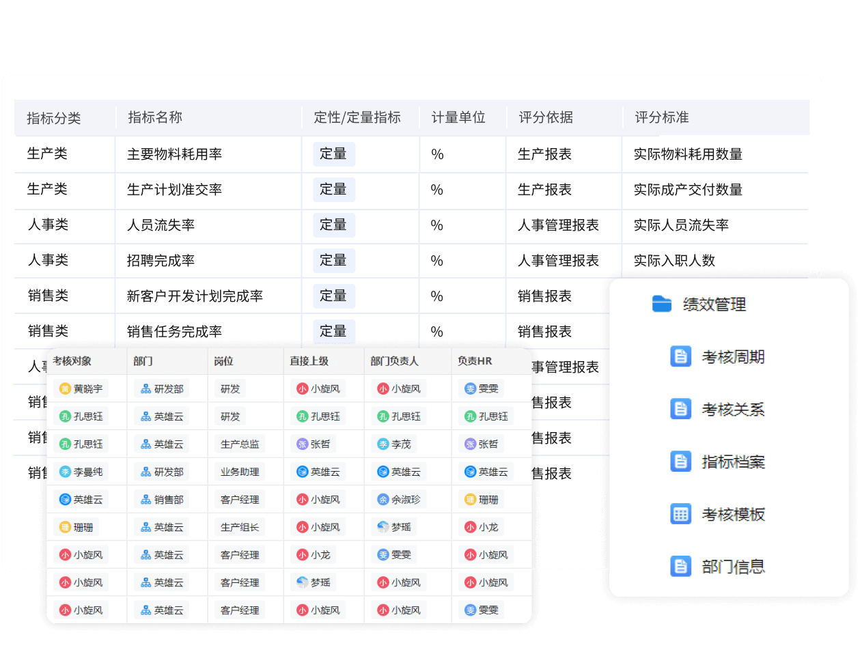Click 人事管理报表 in the 招聘完成率 row
Screen dimensions: 862x669
pyautogui.click(x=558, y=261)
